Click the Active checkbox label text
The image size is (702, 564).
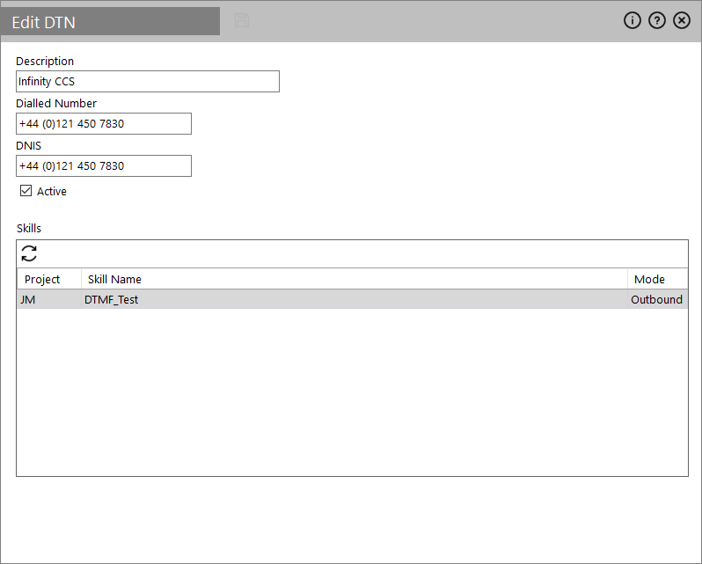pos(51,191)
